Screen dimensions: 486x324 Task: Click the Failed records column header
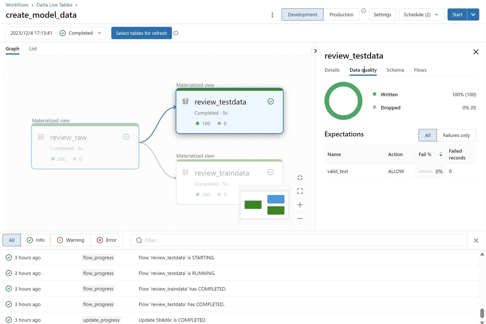457,154
